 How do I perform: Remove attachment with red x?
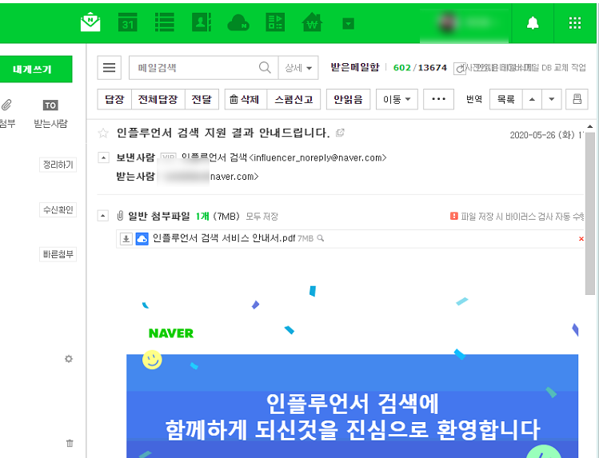[581, 239]
